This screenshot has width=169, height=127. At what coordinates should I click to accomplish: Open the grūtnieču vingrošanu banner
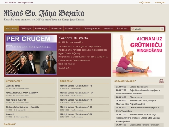(x=139, y=55)
